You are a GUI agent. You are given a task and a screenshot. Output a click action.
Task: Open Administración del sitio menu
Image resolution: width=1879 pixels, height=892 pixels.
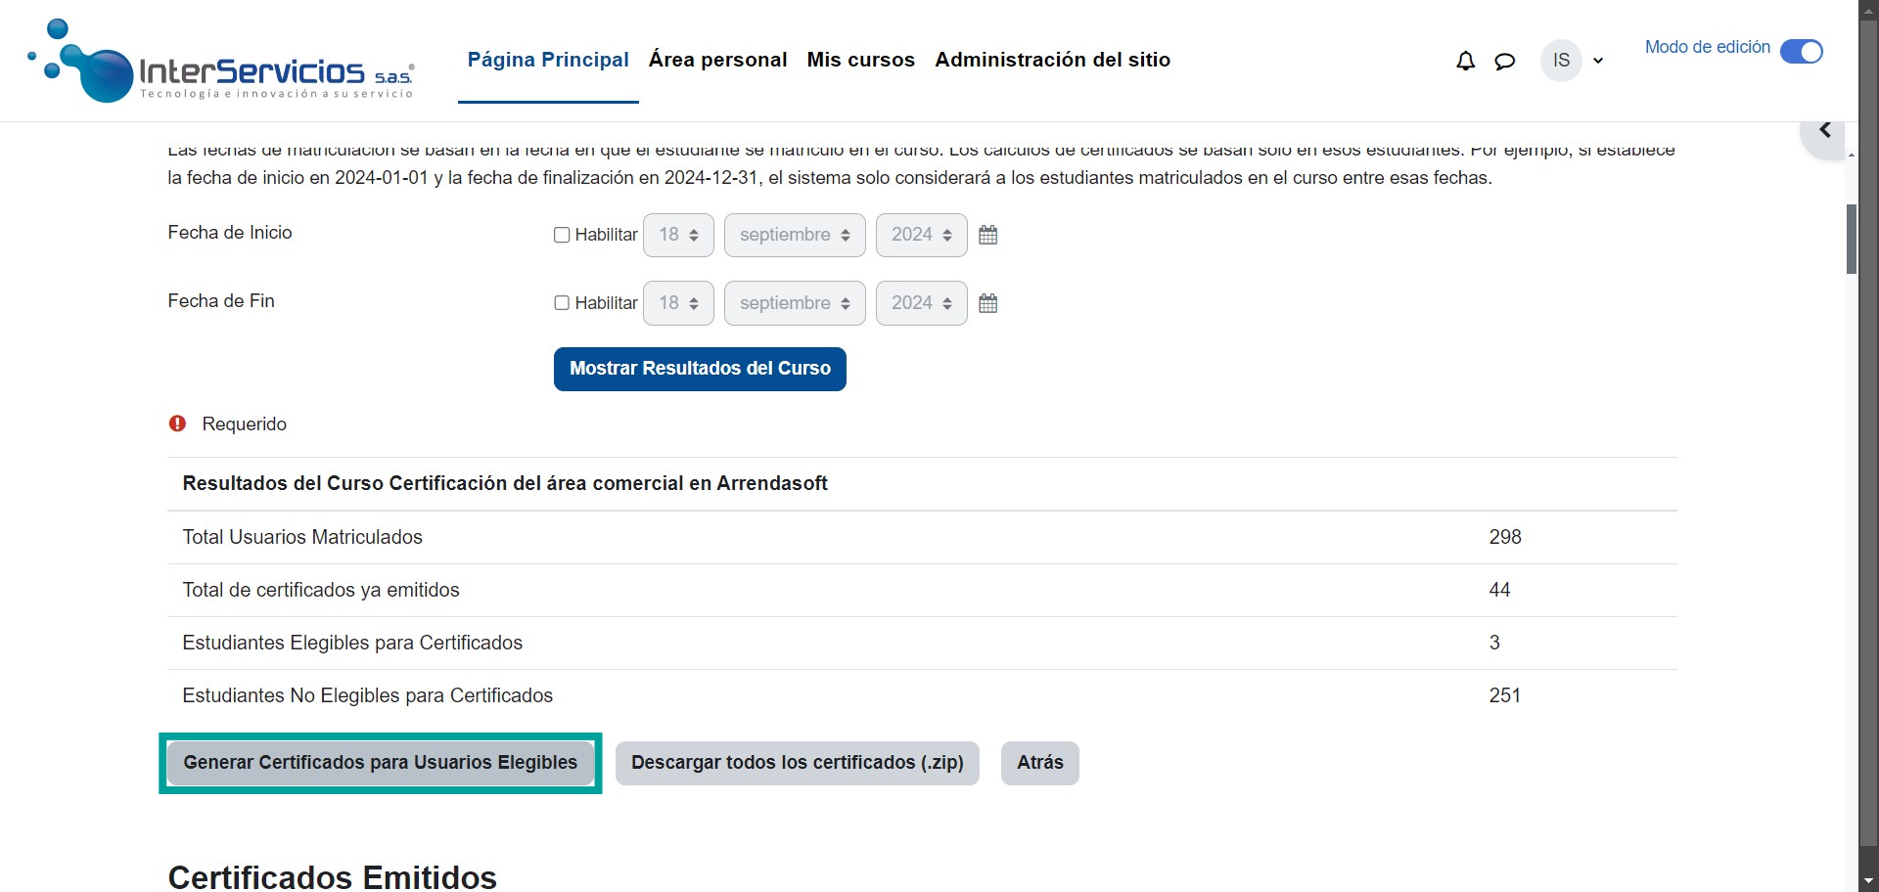(1052, 60)
